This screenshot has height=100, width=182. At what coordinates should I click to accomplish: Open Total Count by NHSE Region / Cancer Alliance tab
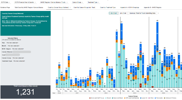(29, 7)
